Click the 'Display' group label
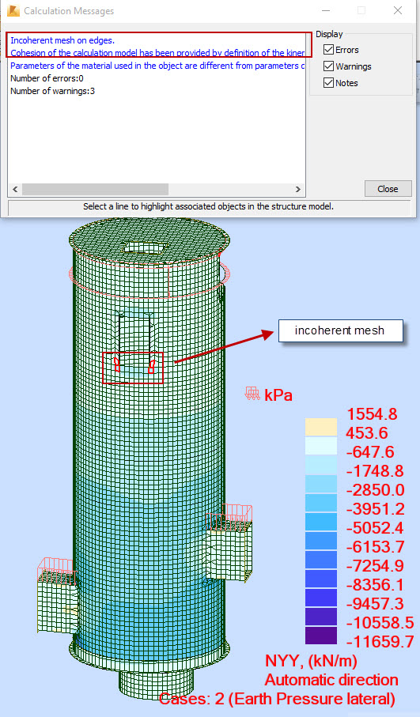The height and width of the screenshot is (717, 420). (329, 34)
